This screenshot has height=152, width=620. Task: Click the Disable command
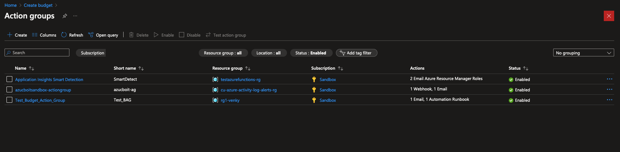pyautogui.click(x=190, y=35)
